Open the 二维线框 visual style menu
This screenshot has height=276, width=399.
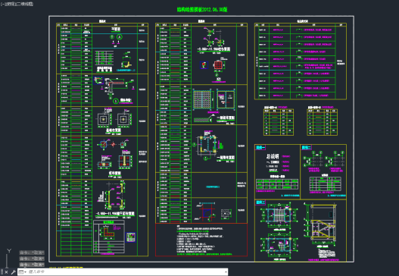tap(25, 4)
